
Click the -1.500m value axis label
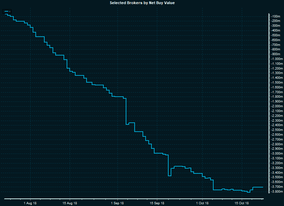[x=276, y=82]
